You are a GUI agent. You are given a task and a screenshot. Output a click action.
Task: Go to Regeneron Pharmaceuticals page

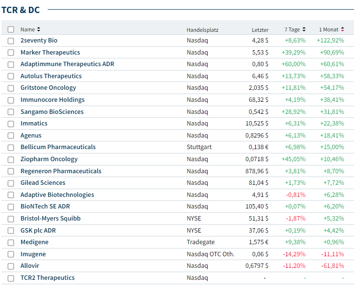click(61, 171)
